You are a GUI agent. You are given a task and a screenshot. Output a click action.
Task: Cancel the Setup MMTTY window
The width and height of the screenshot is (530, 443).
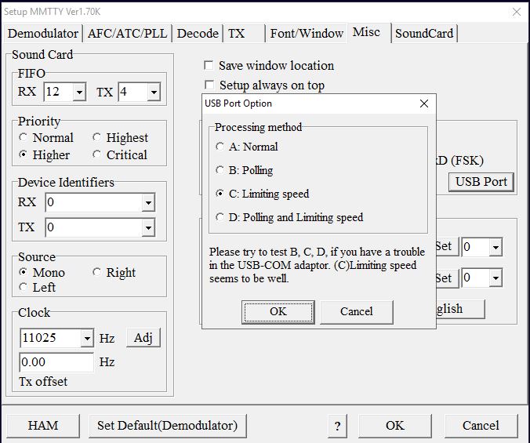click(x=481, y=426)
